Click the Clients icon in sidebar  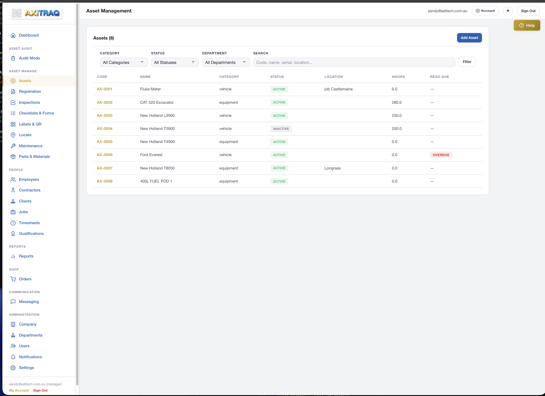pos(13,201)
